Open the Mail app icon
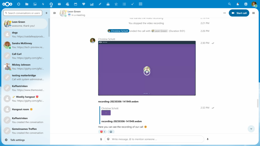Viewport: 260px width, 146px height. [59, 4]
